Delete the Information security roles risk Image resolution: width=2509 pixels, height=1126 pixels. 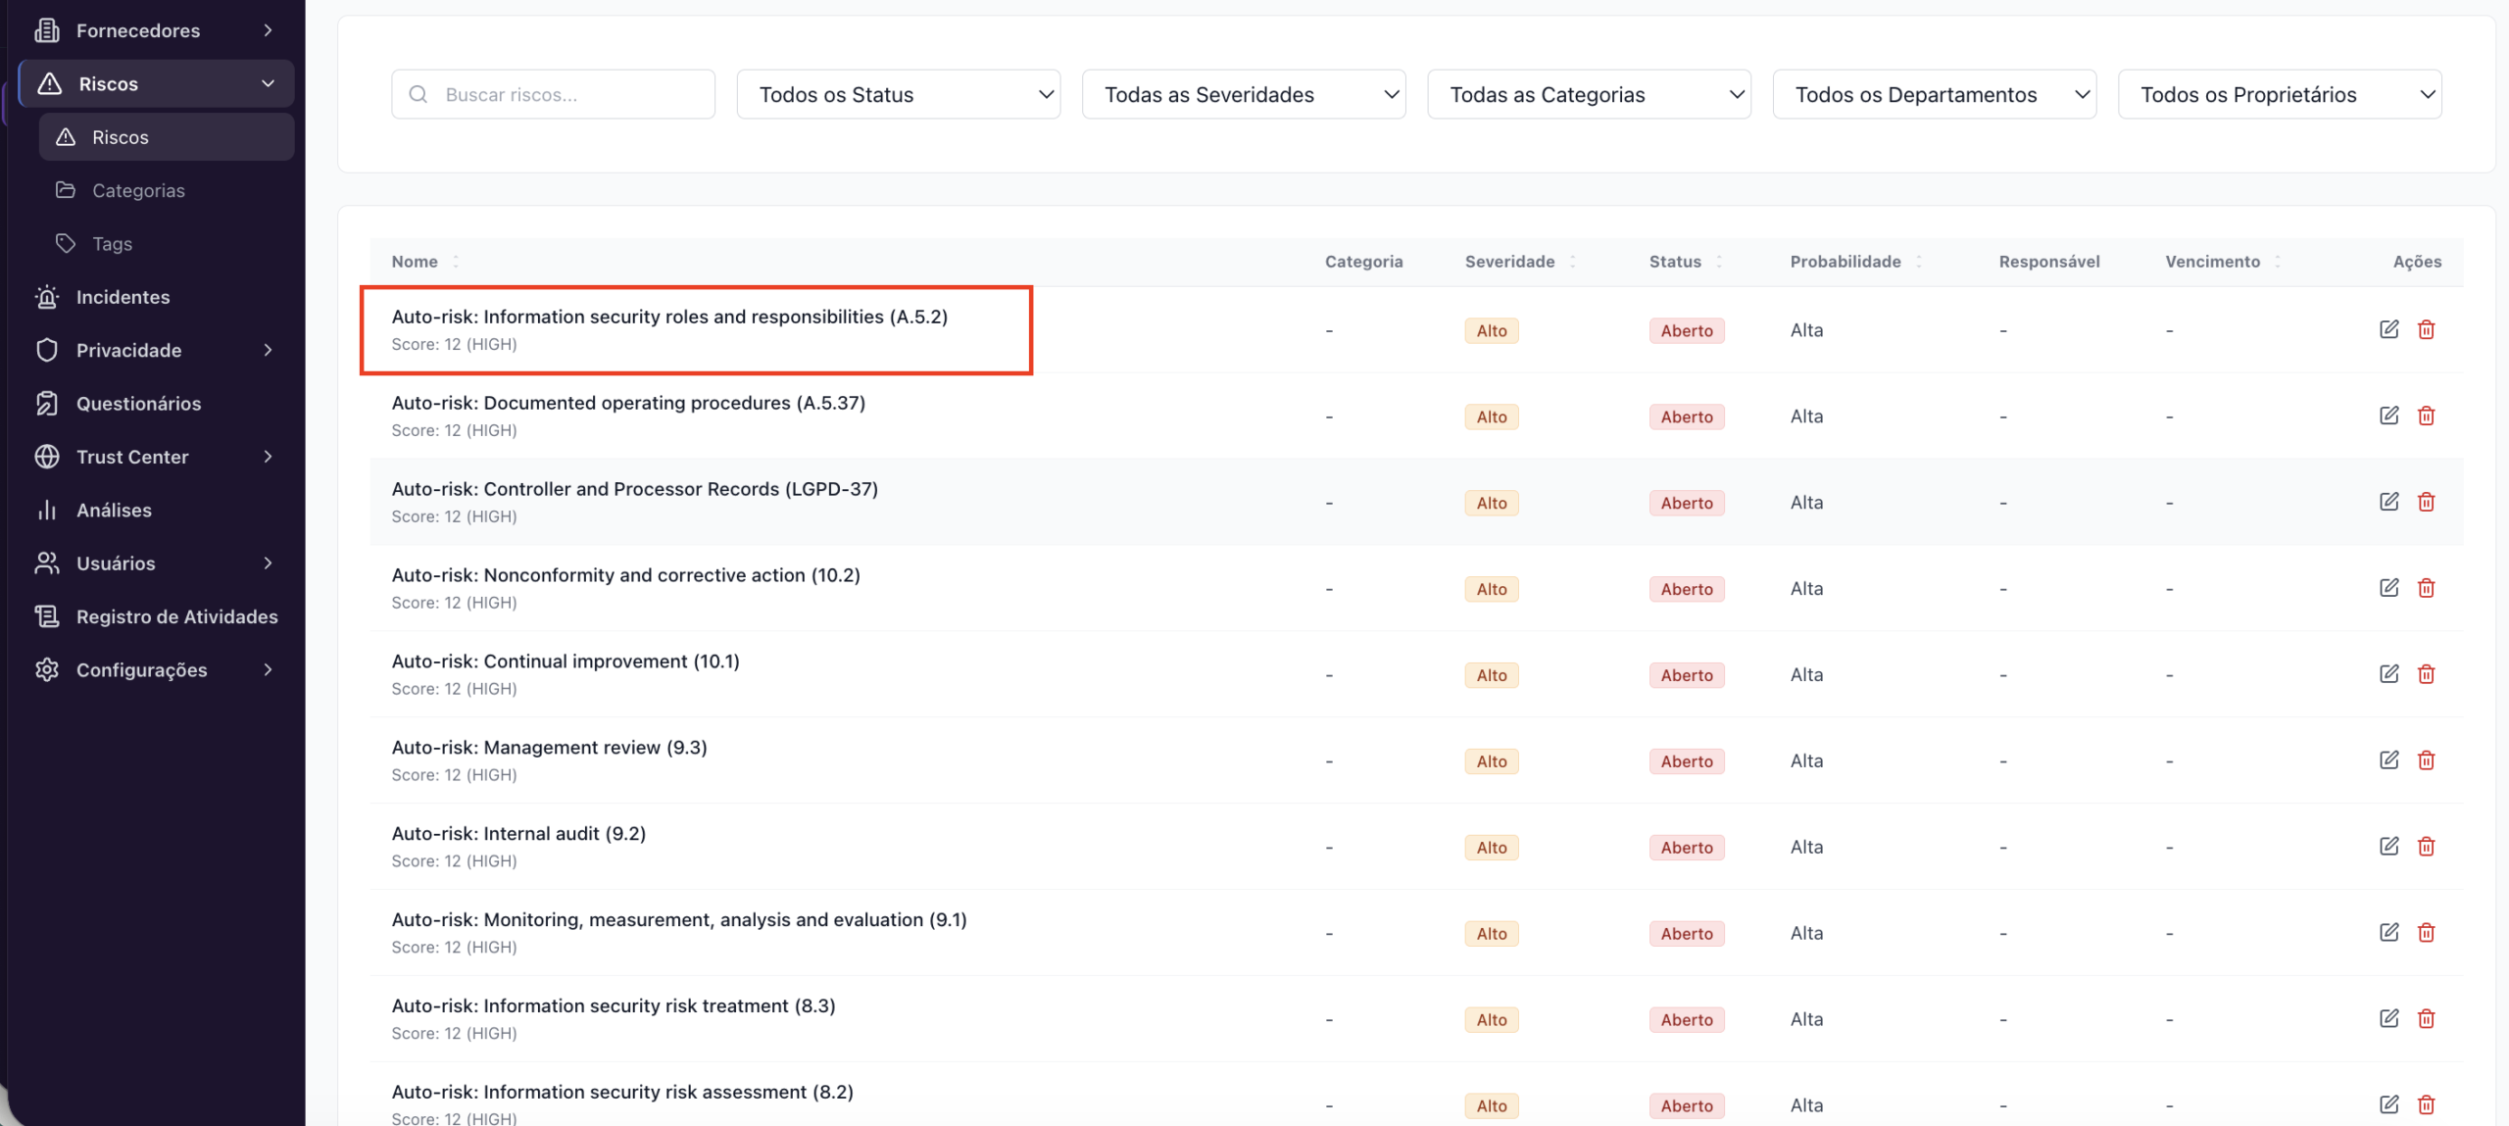point(2426,329)
